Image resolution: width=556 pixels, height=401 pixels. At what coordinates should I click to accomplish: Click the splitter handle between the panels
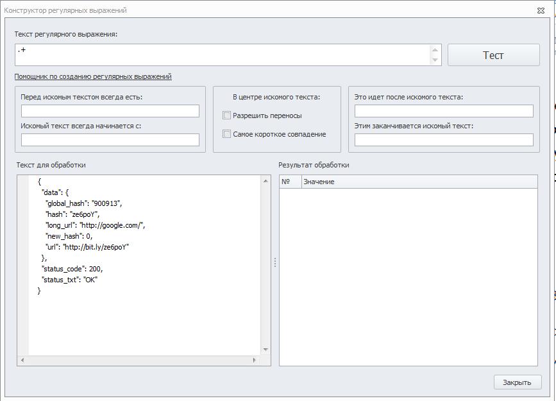tap(275, 262)
